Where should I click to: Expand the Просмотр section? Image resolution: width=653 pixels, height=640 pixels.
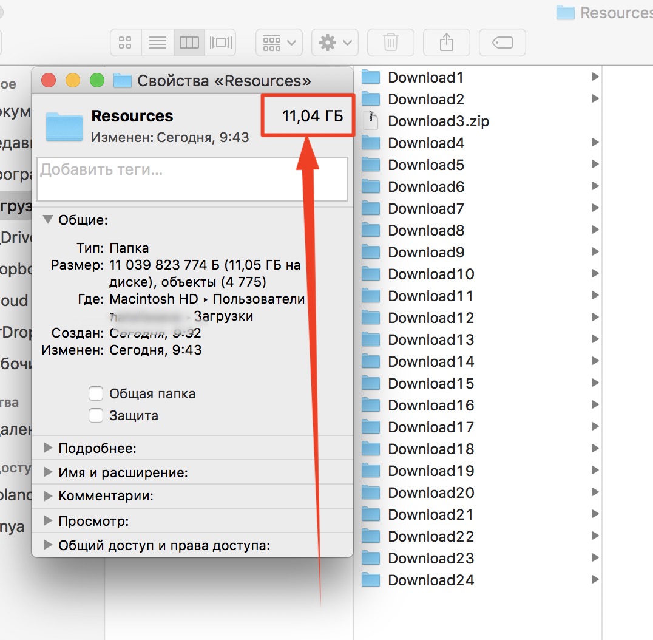pos(48,520)
